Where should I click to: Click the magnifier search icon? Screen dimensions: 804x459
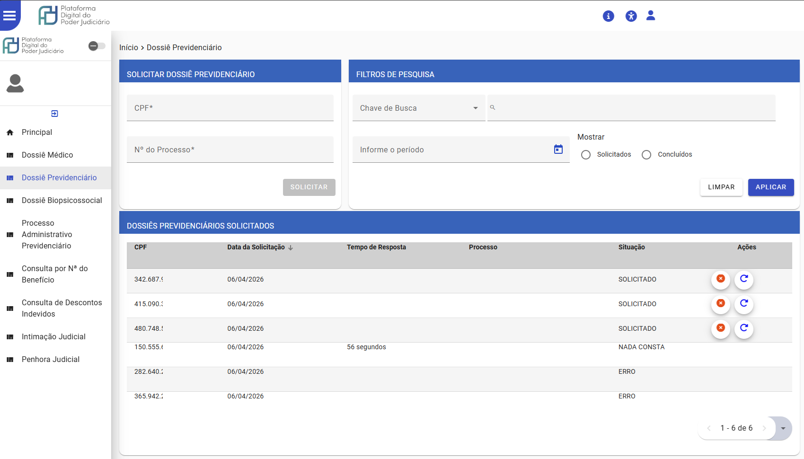(x=493, y=108)
